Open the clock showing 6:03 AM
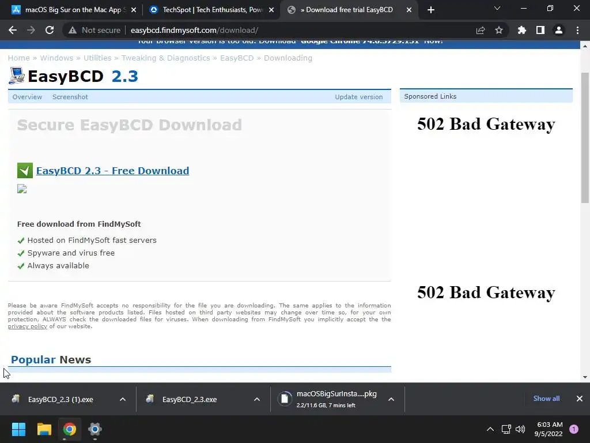The width and height of the screenshot is (590, 443). click(x=549, y=429)
